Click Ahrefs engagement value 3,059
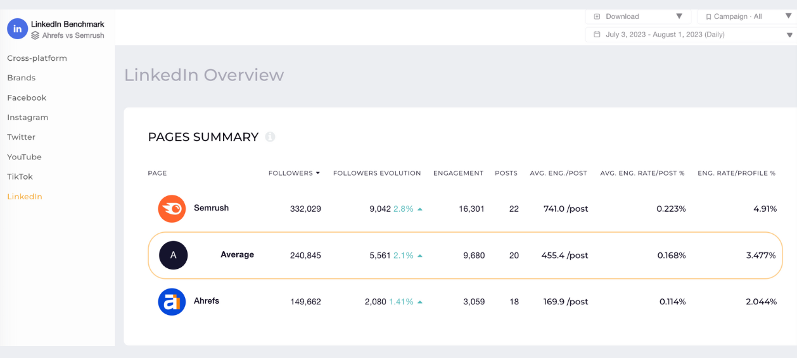Image resolution: width=797 pixels, height=358 pixels. [x=474, y=302]
